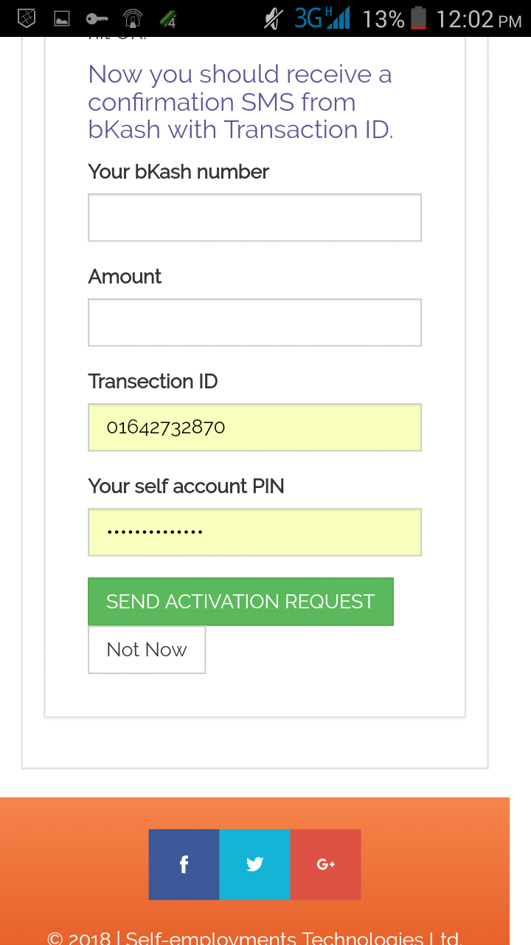Dismiss the form with Not Now
Image resolution: width=531 pixels, height=945 pixels.
(x=147, y=650)
